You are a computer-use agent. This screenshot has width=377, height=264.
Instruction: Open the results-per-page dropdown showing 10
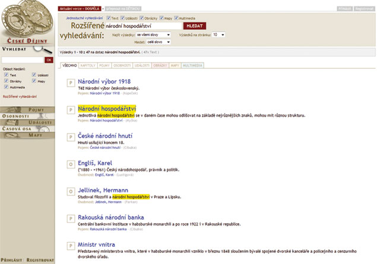click(x=218, y=35)
